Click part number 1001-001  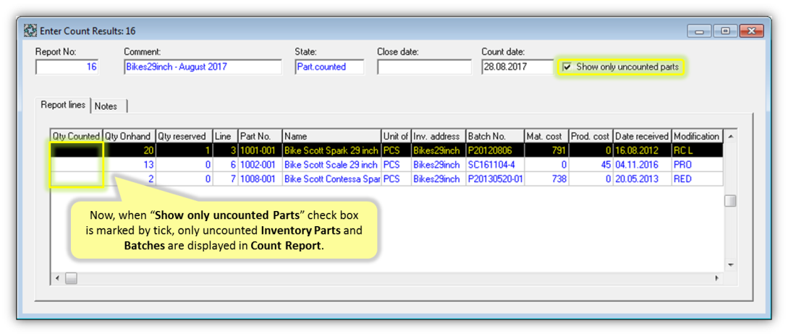260,150
